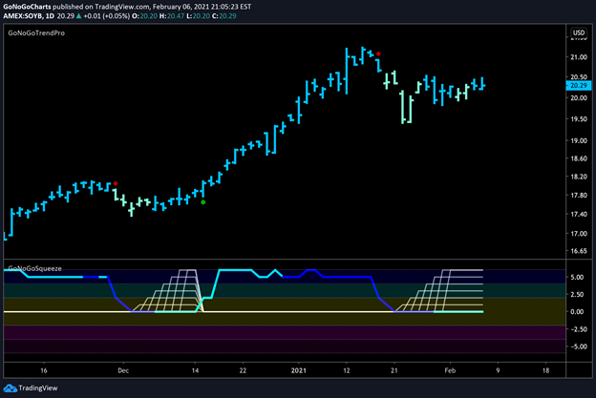Click the 16 date label on time axis

point(44,370)
